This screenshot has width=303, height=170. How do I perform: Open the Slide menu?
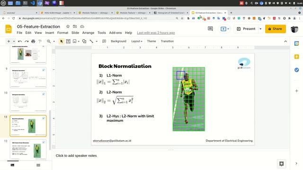tap(75, 33)
